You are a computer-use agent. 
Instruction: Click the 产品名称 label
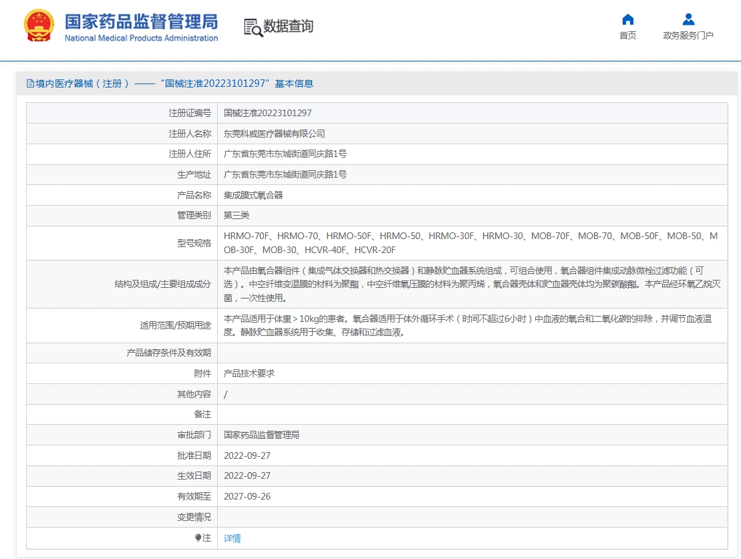[x=194, y=195]
